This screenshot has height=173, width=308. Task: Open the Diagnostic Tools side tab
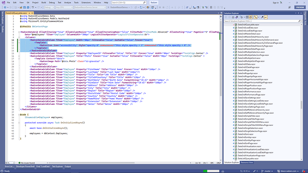point(305,18)
